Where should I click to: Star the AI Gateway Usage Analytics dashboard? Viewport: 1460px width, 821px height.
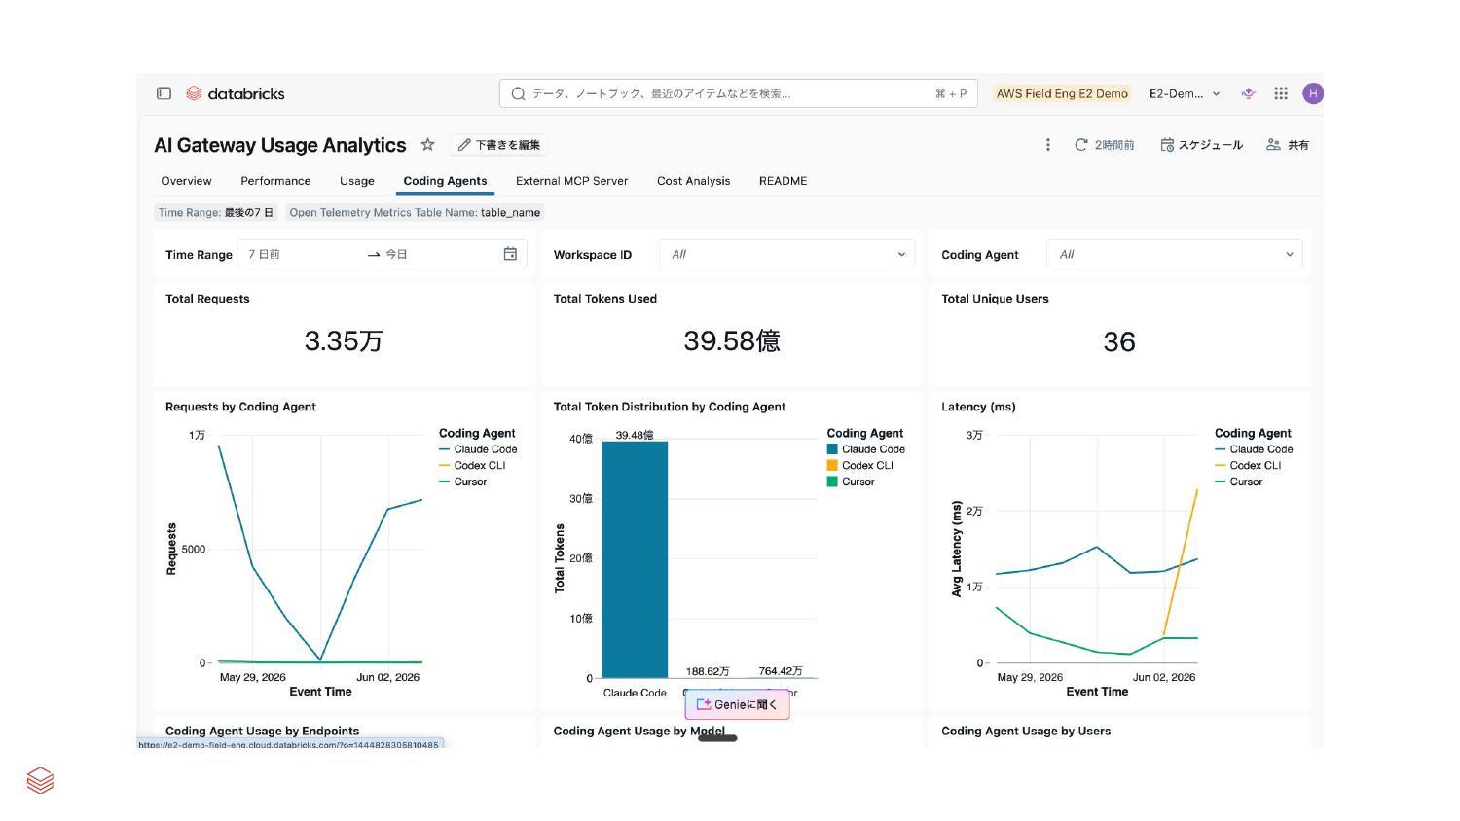pyautogui.click(x=427, y=145)
